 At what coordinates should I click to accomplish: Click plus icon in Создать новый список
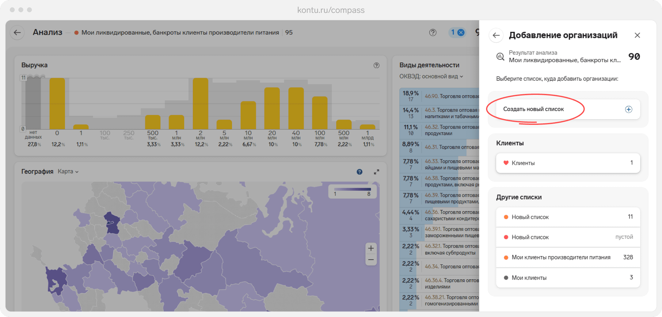(x=629, y=109)
